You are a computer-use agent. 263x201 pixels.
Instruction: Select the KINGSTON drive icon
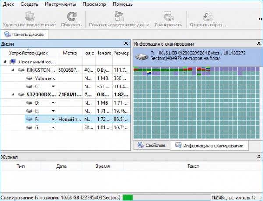21,70
